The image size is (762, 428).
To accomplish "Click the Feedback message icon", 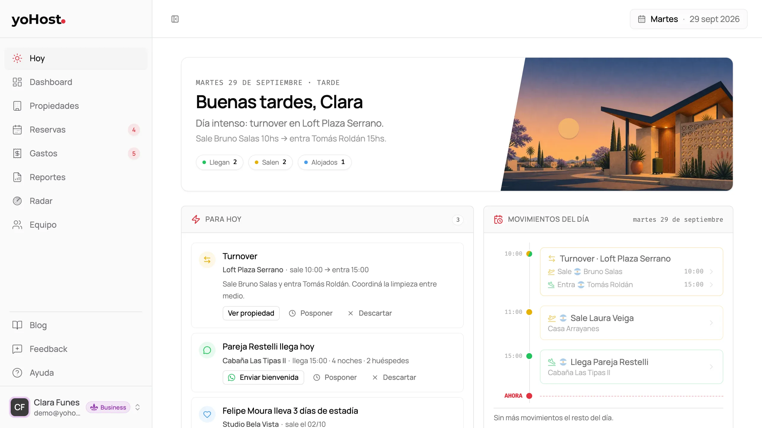I will tap(17, 349).
